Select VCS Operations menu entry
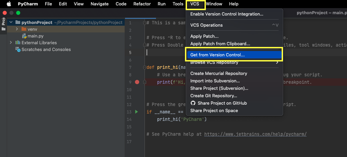Image resolution: width=347 pixels, height=157 pixels. pos(234,25)
